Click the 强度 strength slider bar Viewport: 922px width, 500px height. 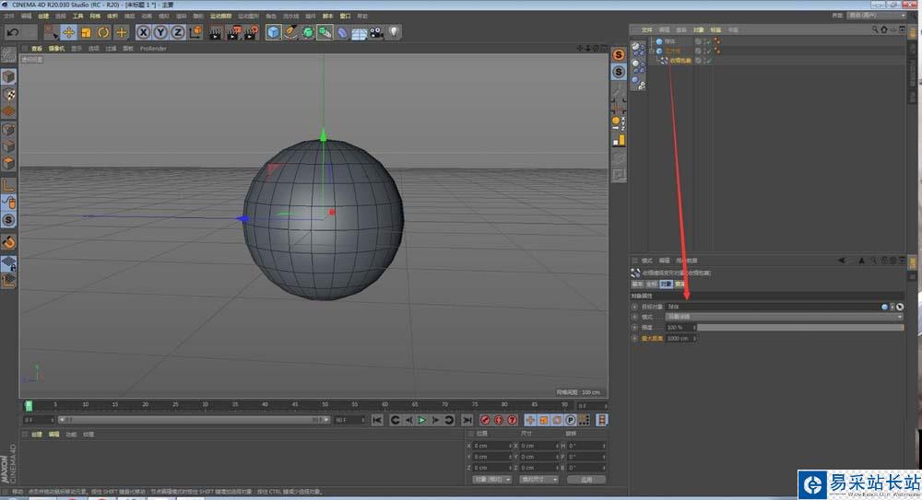click(x=799, y=327)
